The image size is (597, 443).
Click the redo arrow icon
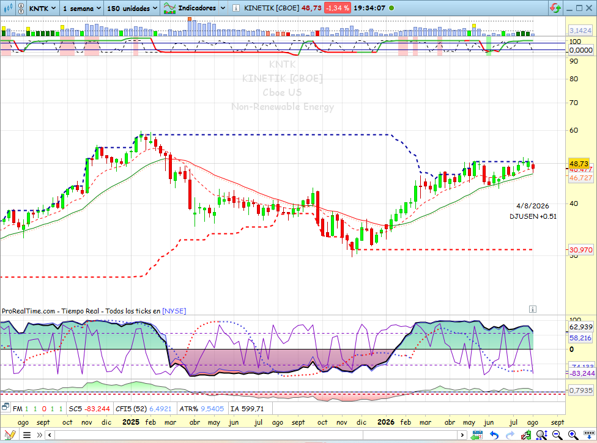pyautogui.click(x=510, y=434)
